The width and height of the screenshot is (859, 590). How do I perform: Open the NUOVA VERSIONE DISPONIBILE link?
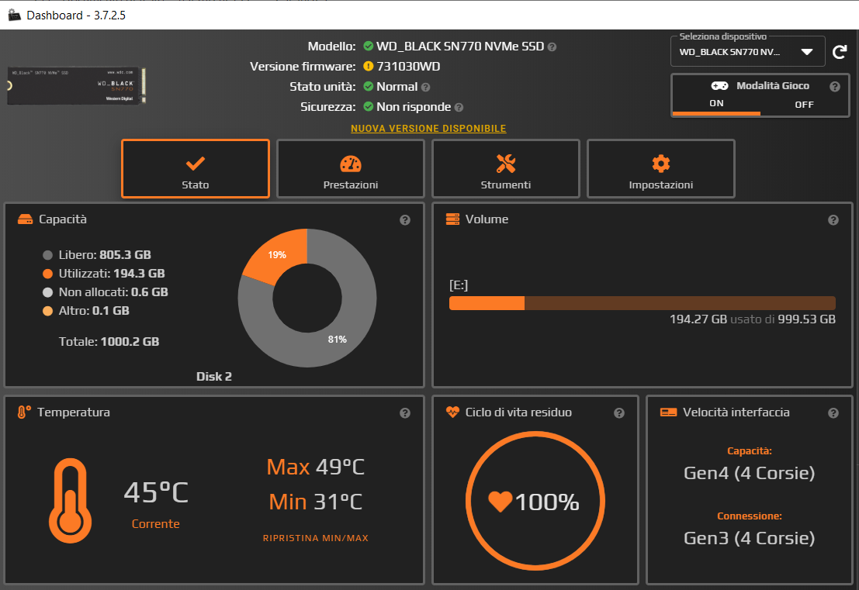coord(428,129)
